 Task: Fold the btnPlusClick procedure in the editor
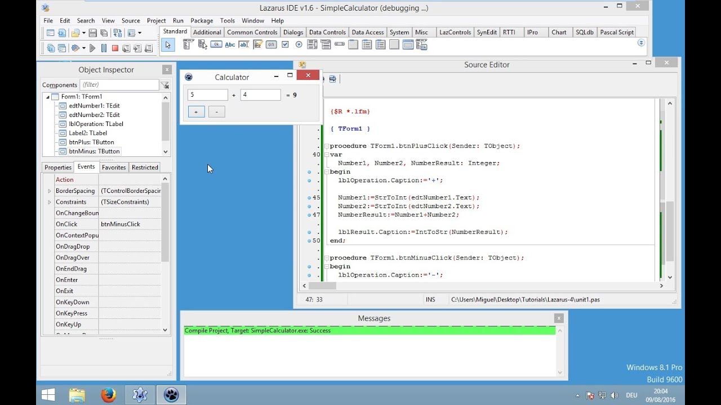(326, 146)
